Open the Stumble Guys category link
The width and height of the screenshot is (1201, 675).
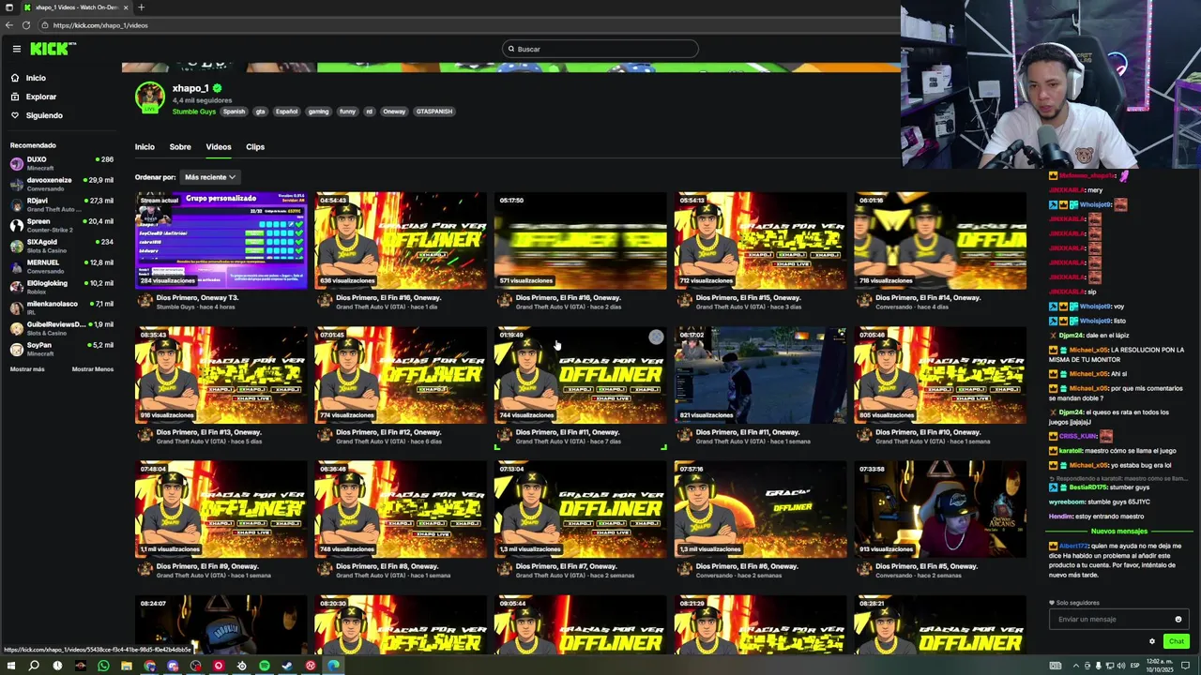193,112
